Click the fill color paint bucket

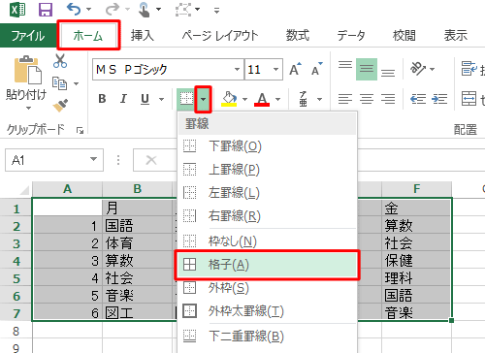[229, 99]
